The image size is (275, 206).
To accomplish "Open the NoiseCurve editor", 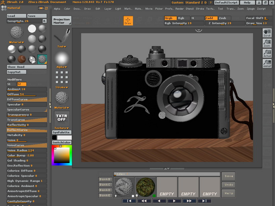I will 27,145.
